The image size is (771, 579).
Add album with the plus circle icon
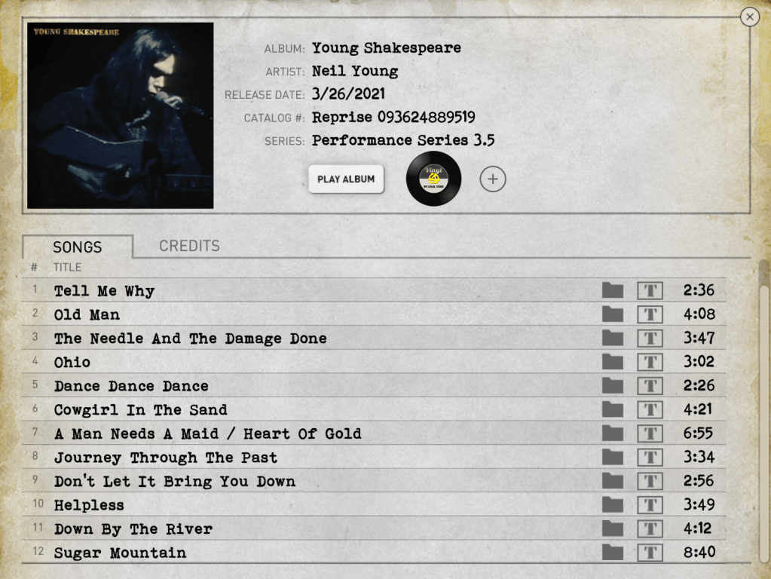(x=493, y=179)
